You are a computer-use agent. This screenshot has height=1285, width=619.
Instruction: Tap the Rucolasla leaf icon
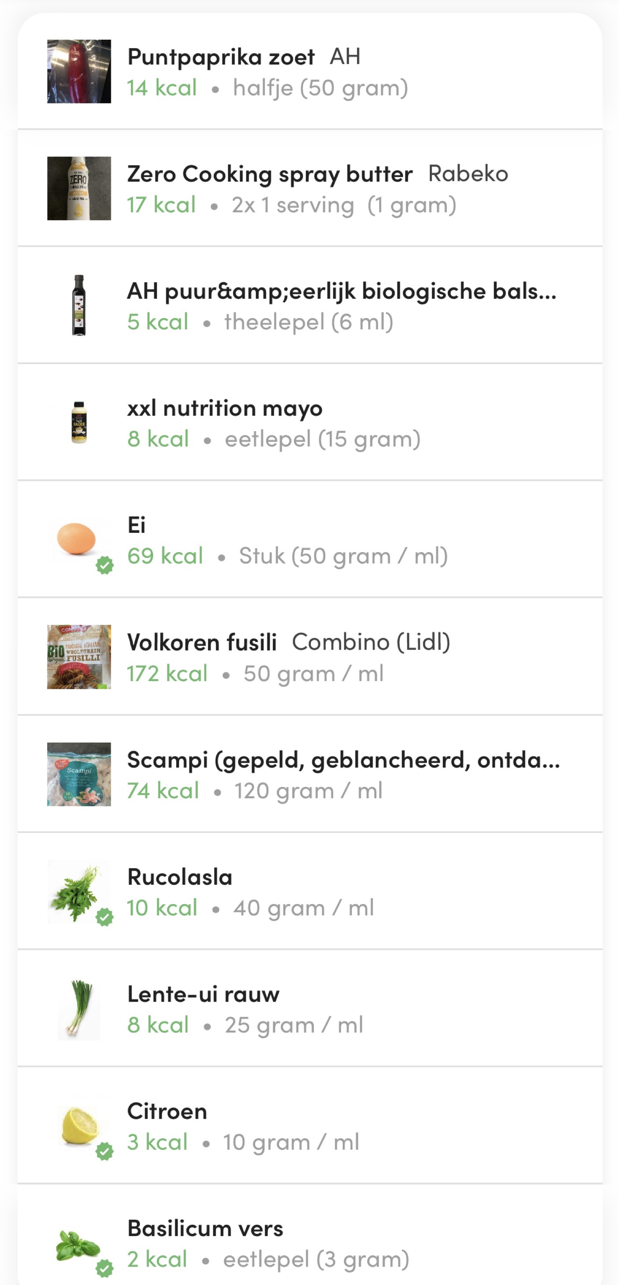76,891
